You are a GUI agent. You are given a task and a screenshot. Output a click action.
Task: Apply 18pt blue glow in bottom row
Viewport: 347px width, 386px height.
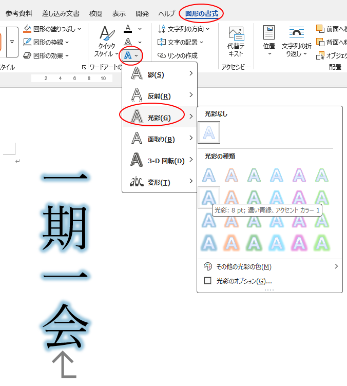(x=209, y=243)
